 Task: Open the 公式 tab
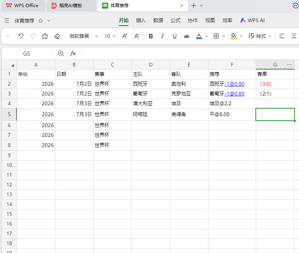coord(175,20)
